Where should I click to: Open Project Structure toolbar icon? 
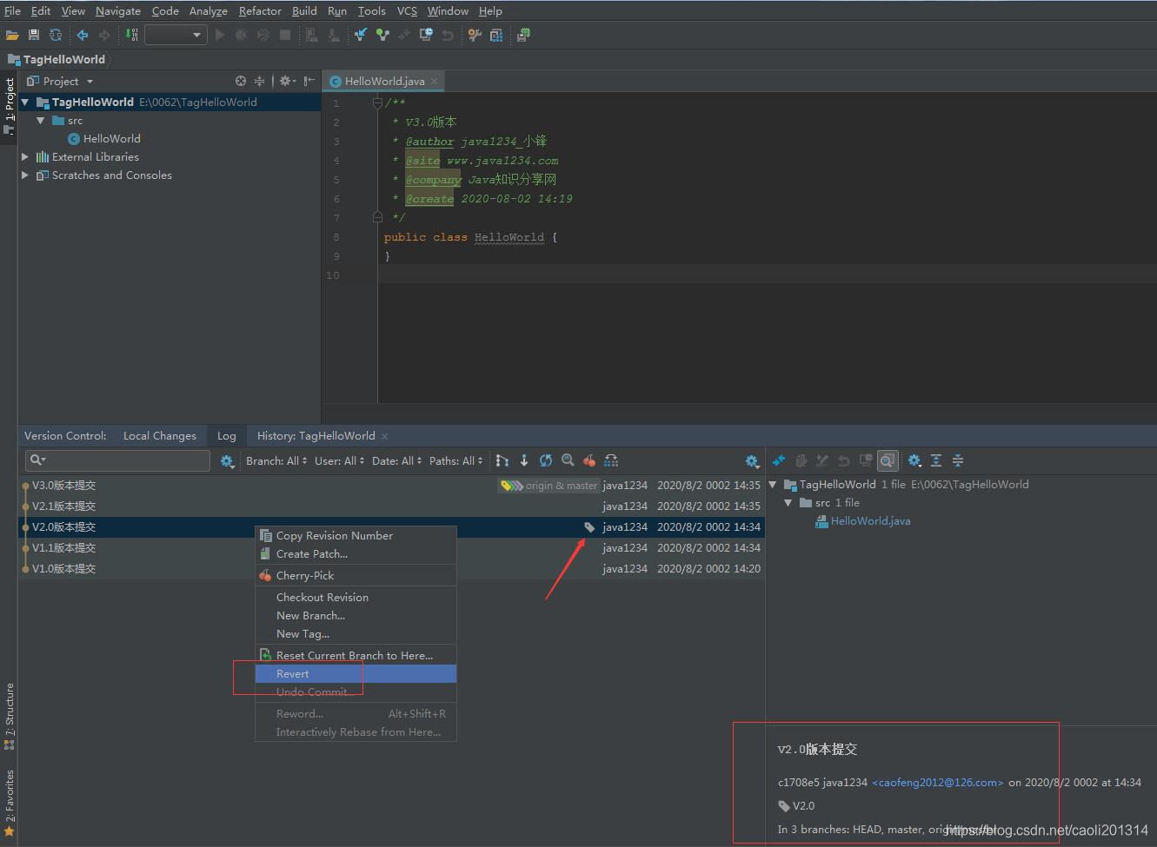point(496,35)
